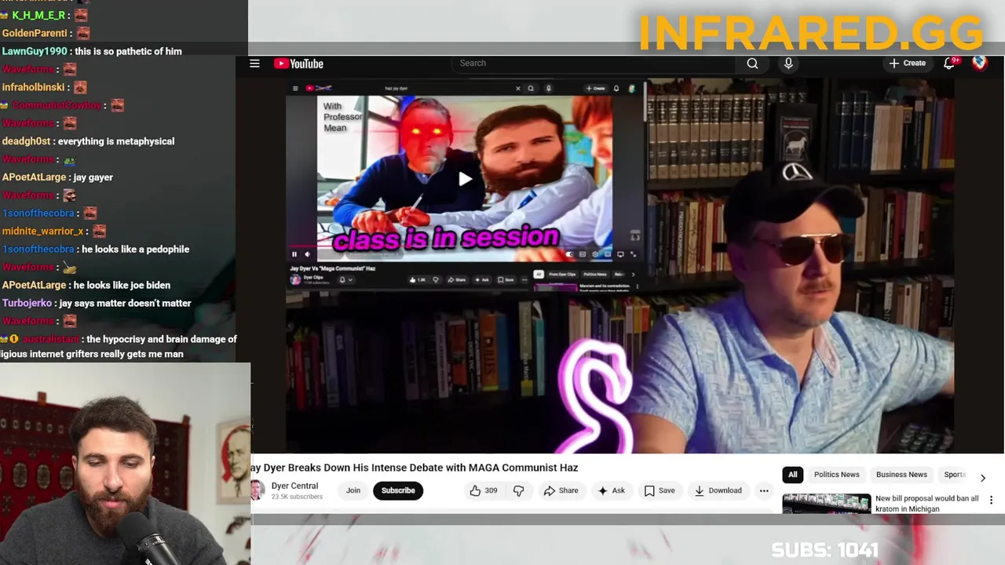Start voice search with microphone icon

788,64
